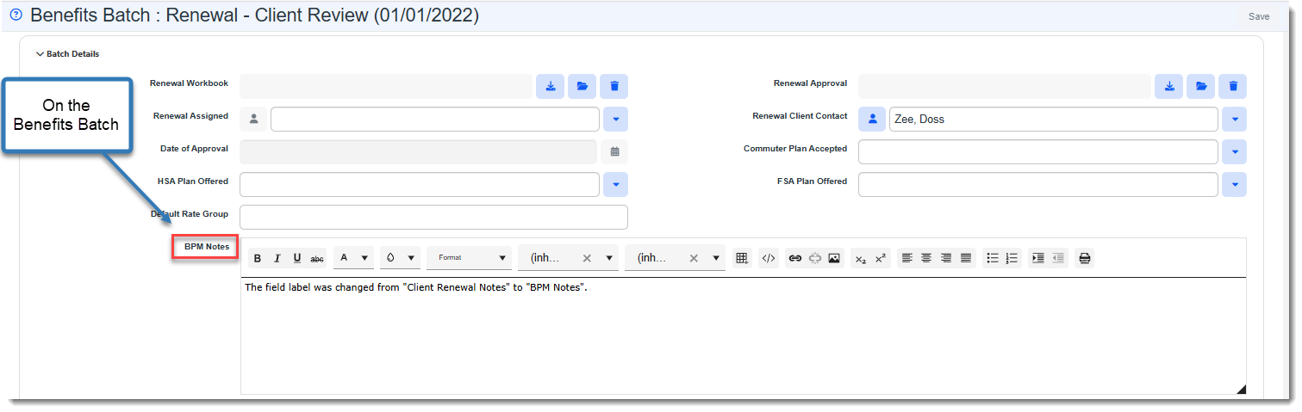Click the Date of Approval calendar icon
Screen dimensions: 1302x412
click(x=614, y=151)
